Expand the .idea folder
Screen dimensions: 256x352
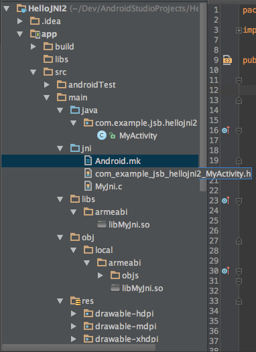coord(20,21)
